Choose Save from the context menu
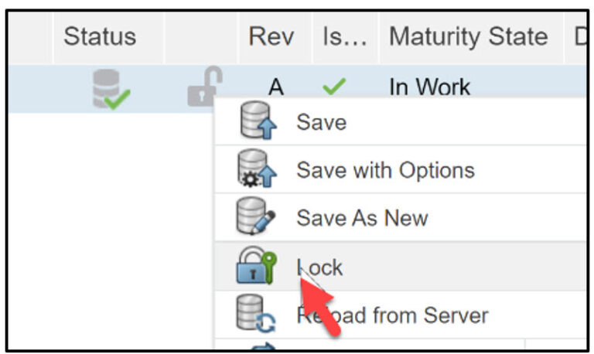Image resolution: width=594 pixels, height=354 pixels. 322,123
